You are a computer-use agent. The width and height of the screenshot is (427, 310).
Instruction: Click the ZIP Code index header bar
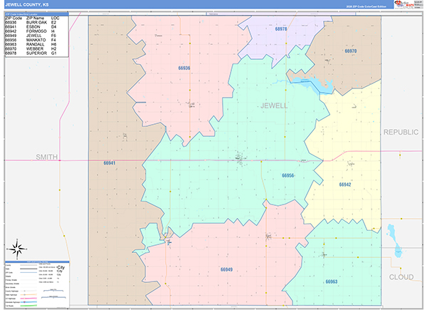point(37,14)
